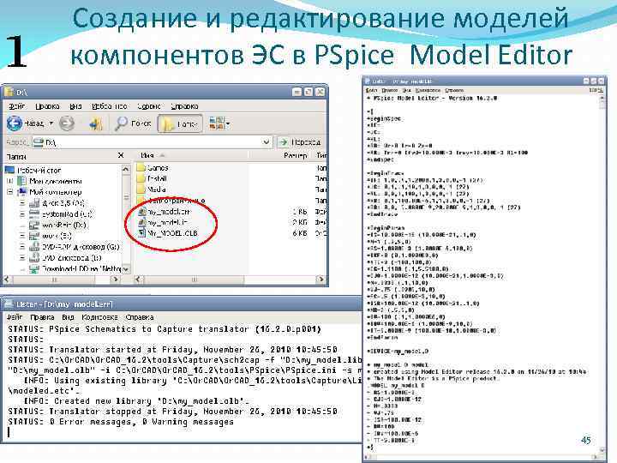Open the Views icon dropdown in Explorer toolbar
This screenshot has width=617, height=463.
[x=219, y=123]
